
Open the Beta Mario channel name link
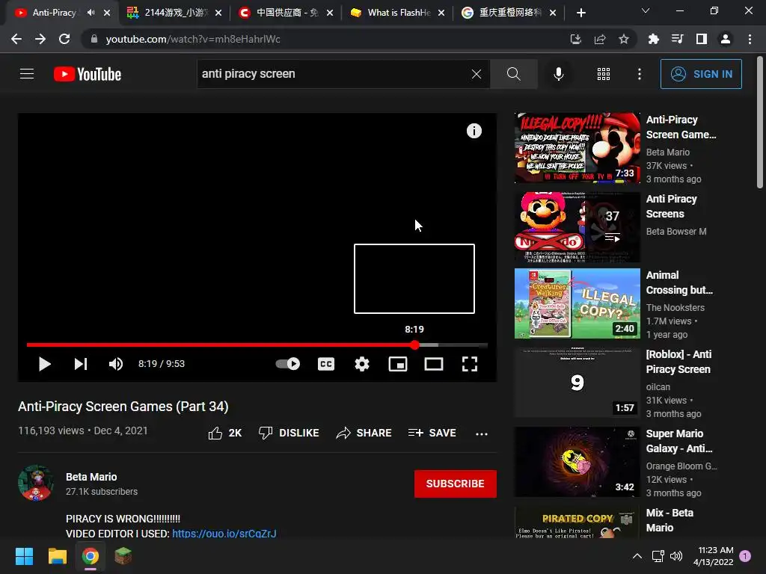coord(91,477)
